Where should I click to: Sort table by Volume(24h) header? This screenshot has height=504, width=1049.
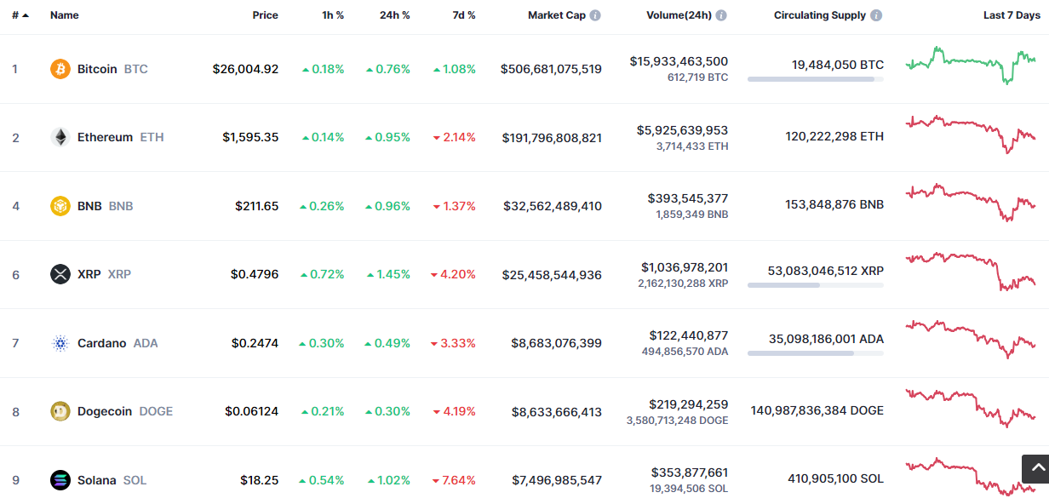tap(679, 15)
